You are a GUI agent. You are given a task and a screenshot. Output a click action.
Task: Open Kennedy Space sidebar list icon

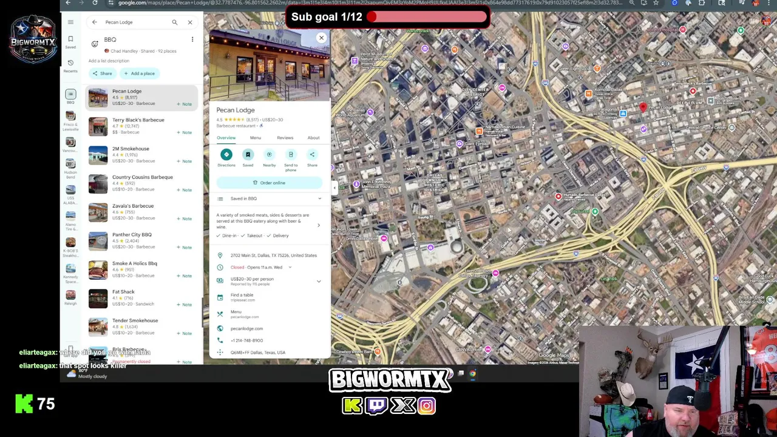point(70,272)
